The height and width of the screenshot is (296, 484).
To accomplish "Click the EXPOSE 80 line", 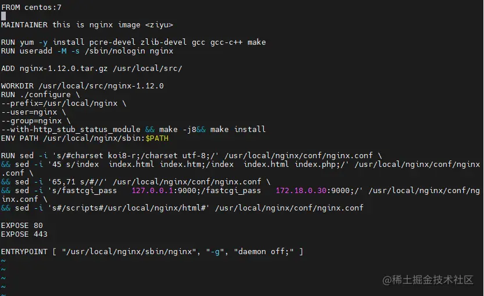I will click(x=22, y=226).
